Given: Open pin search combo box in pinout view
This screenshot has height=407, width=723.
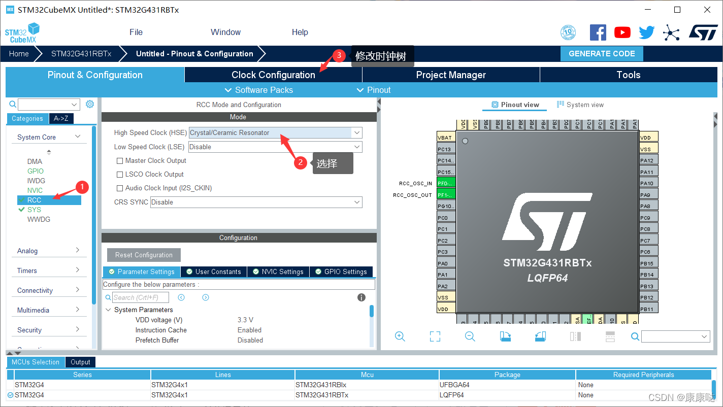Looking at the screenshot, I should click(675, 336).
